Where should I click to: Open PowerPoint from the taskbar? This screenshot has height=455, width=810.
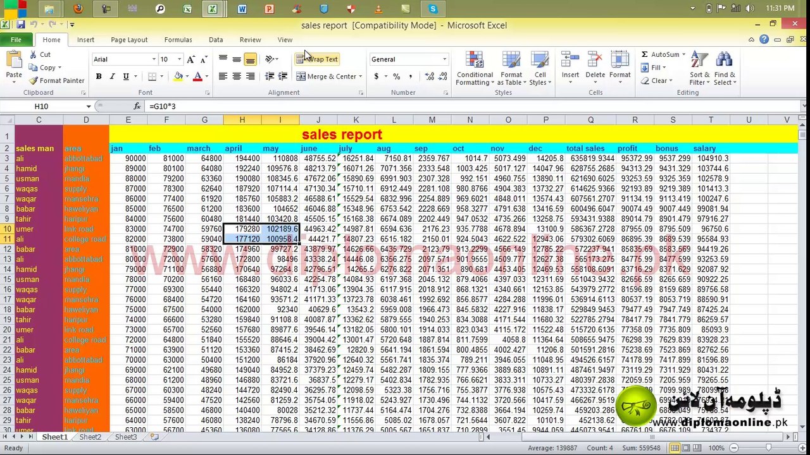click(270, 9)
